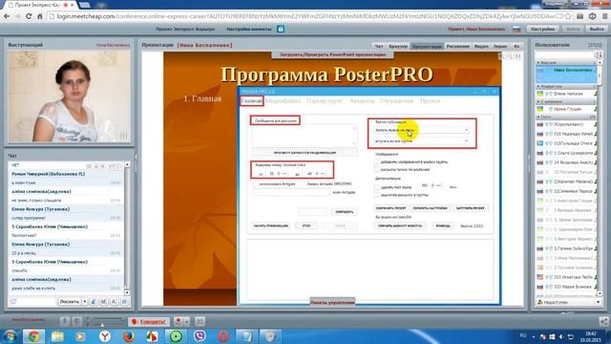
Task: Click the Windows Start button
Action: [x=10, y=335]
